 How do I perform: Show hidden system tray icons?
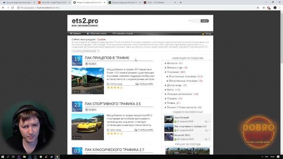(x=262, y=157)
